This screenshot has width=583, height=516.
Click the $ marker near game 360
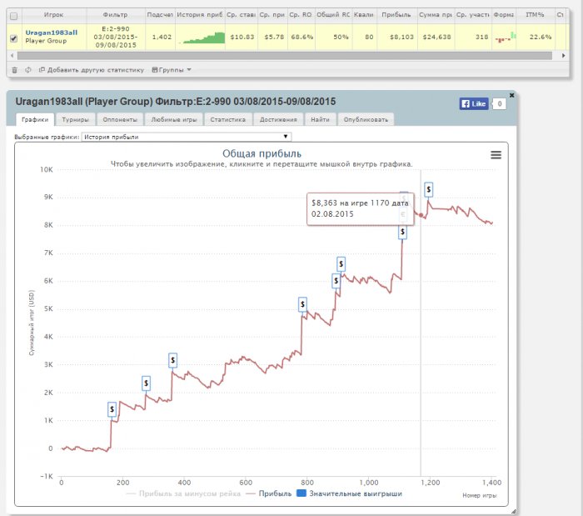pyautogui.click(x=172, y=360)
